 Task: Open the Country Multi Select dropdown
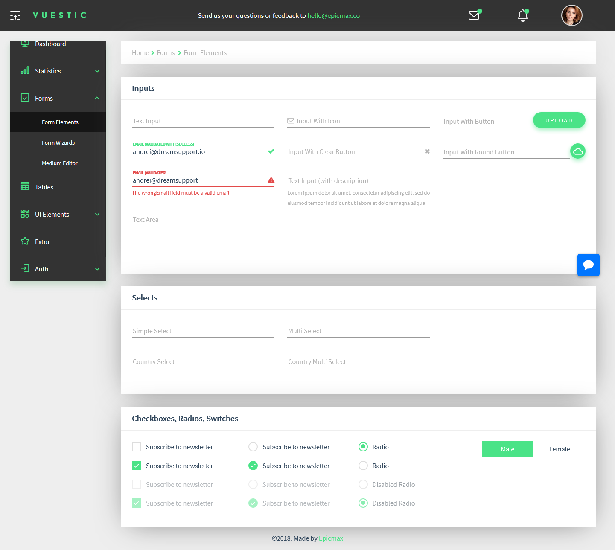coord(359,362)
